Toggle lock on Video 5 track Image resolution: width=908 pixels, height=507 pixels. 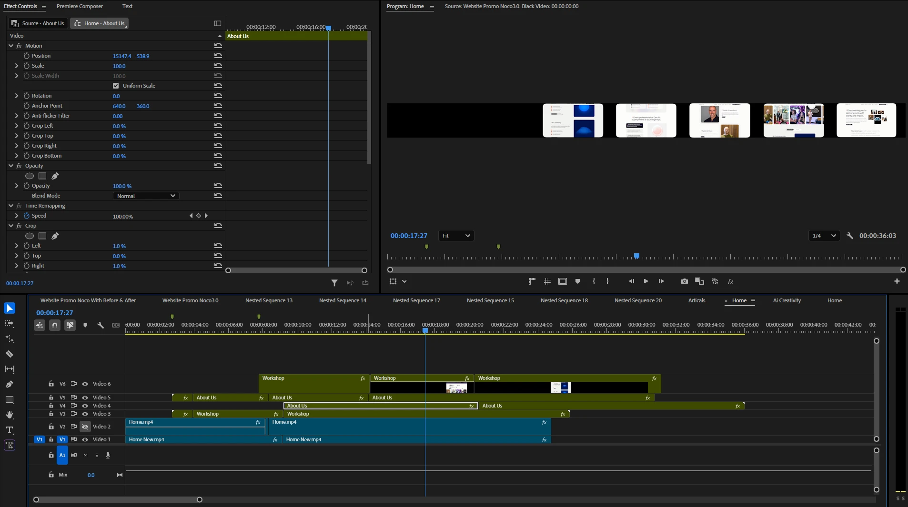51,398
